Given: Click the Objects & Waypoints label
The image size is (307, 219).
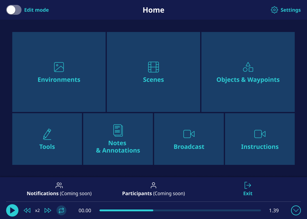Looking at the screenshot, I should pyautogui.click(x=248, y=80).
